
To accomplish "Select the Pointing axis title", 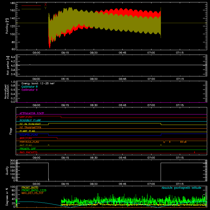I will tap(7, 26).
